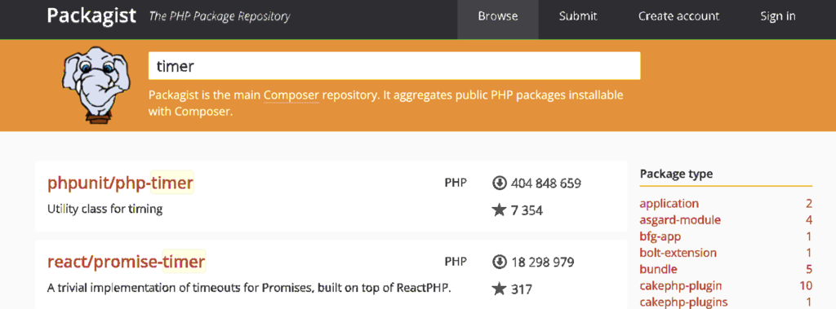Click the star icon for react/promise-timer
836x309 pixels.
[499, 289]
